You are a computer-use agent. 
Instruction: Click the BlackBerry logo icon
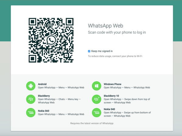[x=31, y=99]
